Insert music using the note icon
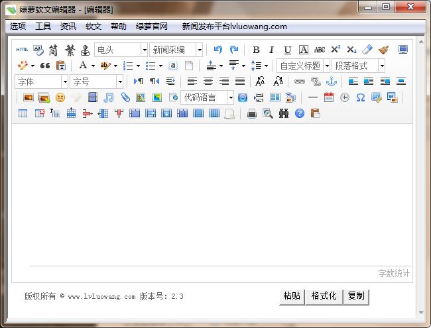Image resolution: width=431 pixels, height=328 pixels. [x=109, y=97]
